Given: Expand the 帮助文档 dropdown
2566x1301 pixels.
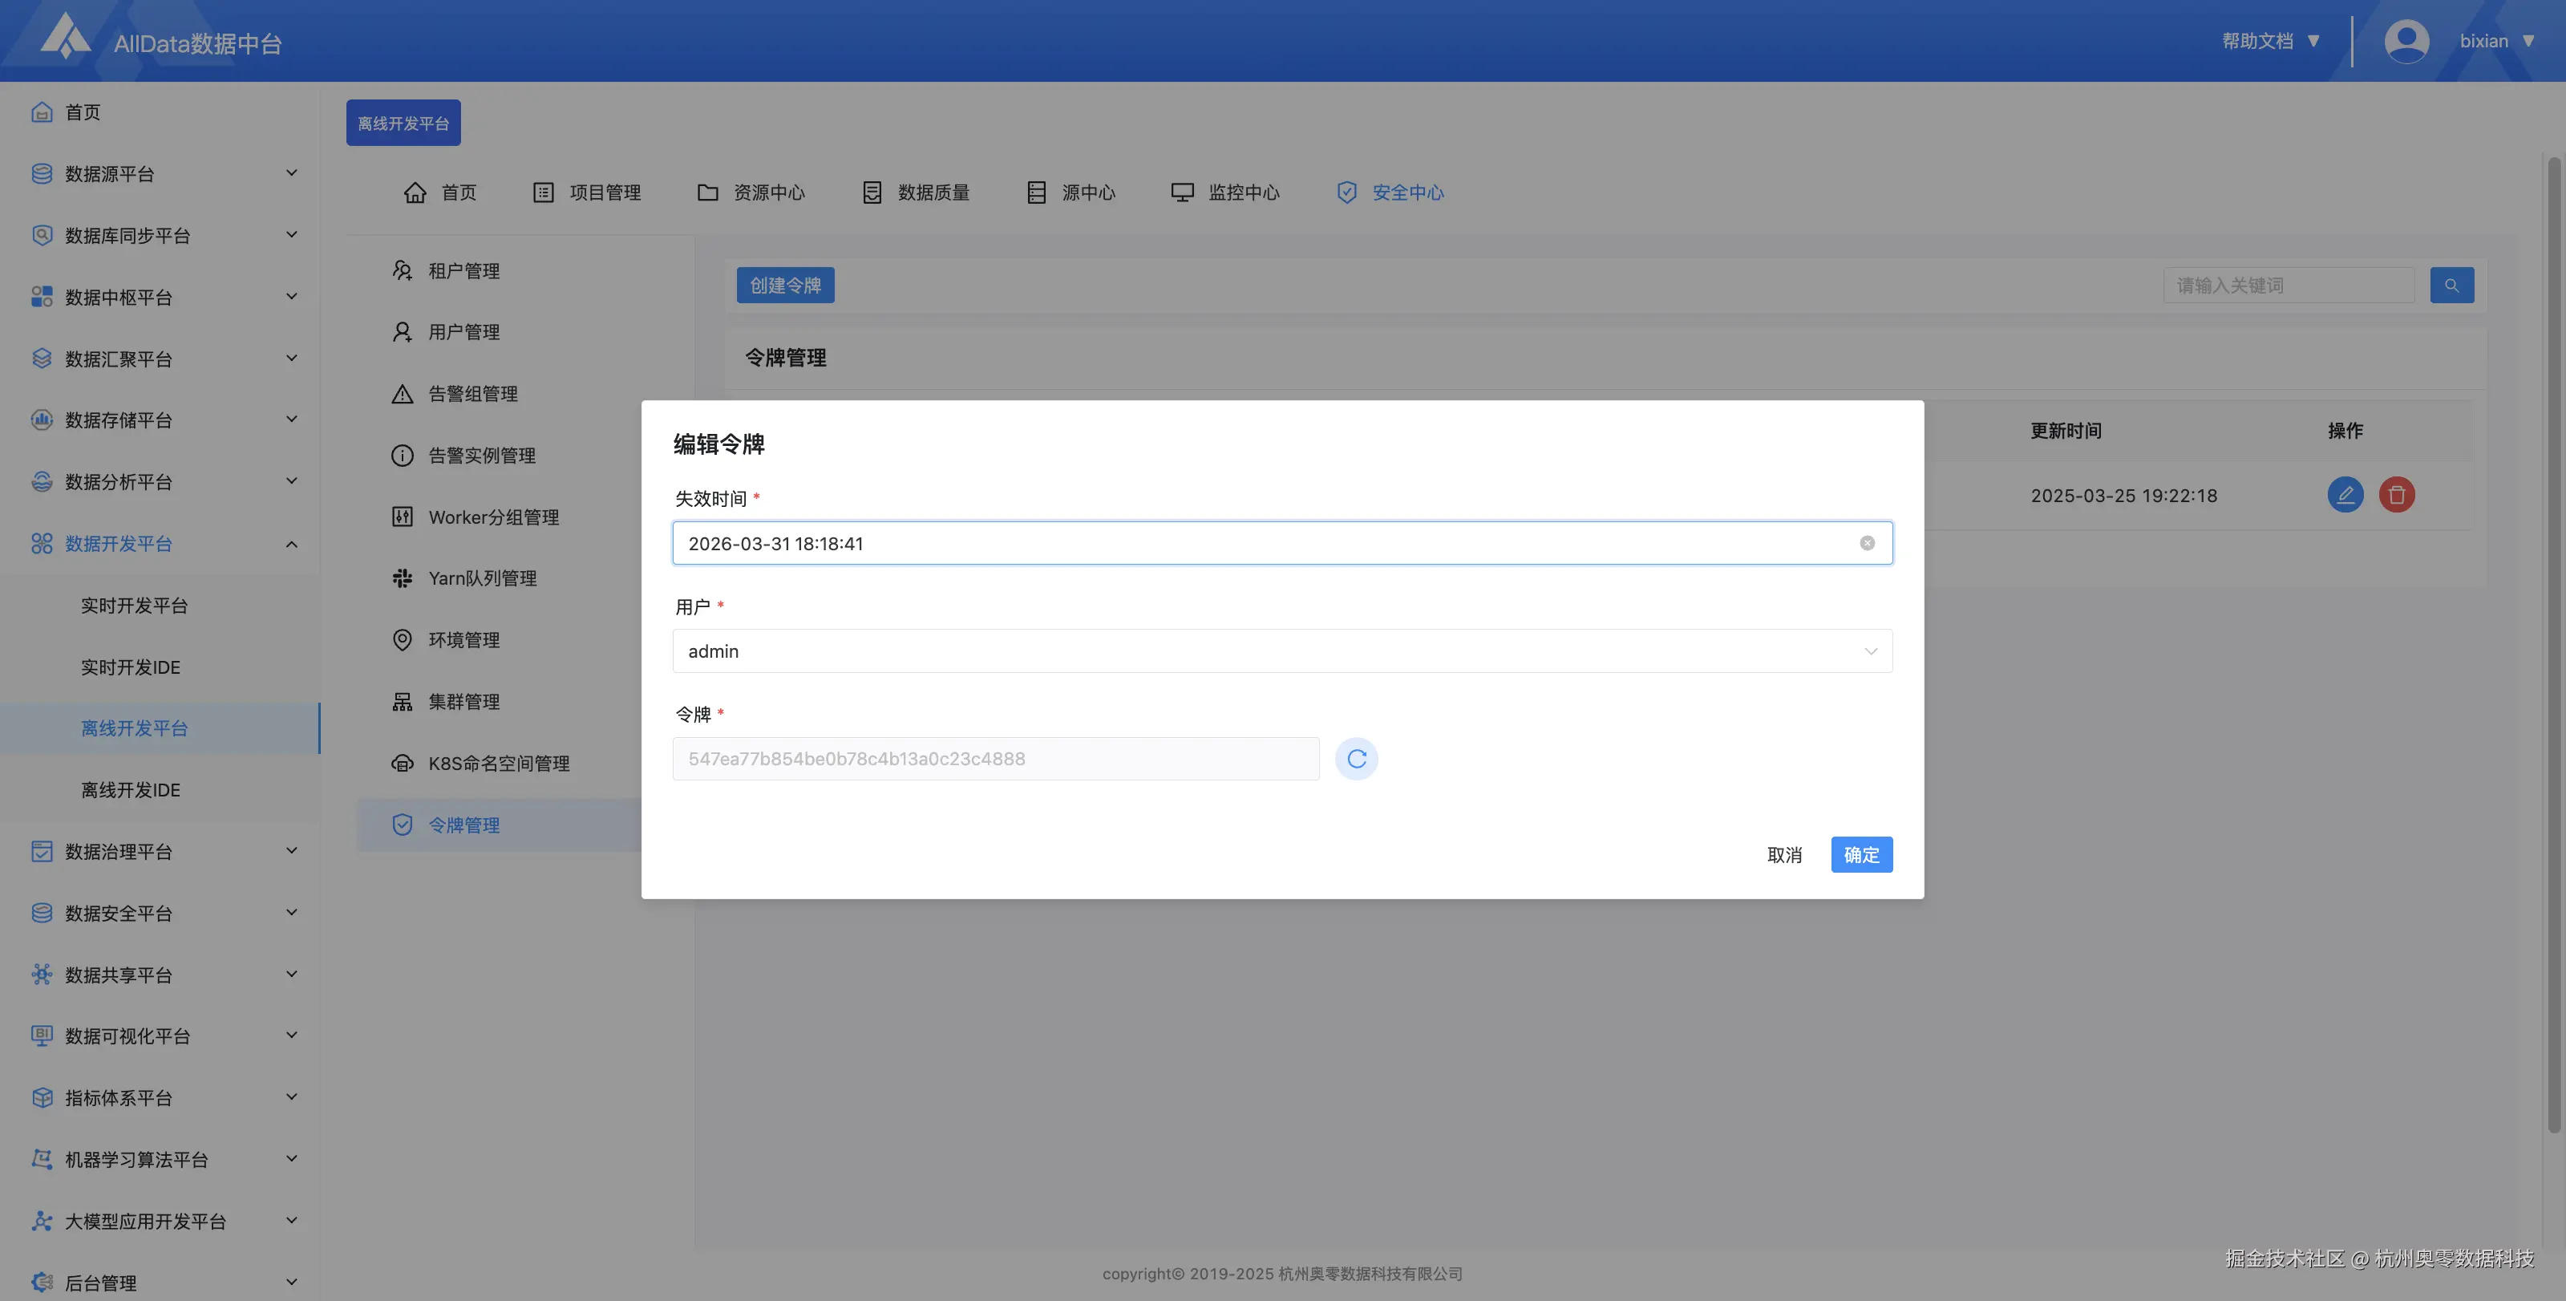Looking at the screenshot, I should [x=2271, y=42].
